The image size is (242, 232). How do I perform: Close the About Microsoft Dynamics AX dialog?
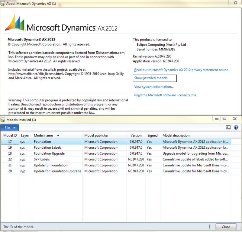pos(235,2)
